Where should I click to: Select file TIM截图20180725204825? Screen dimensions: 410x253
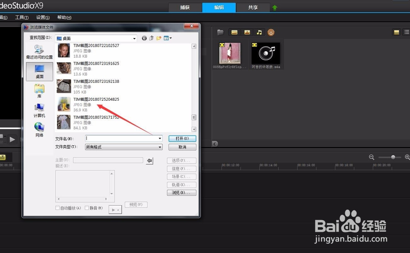point(96,99)
